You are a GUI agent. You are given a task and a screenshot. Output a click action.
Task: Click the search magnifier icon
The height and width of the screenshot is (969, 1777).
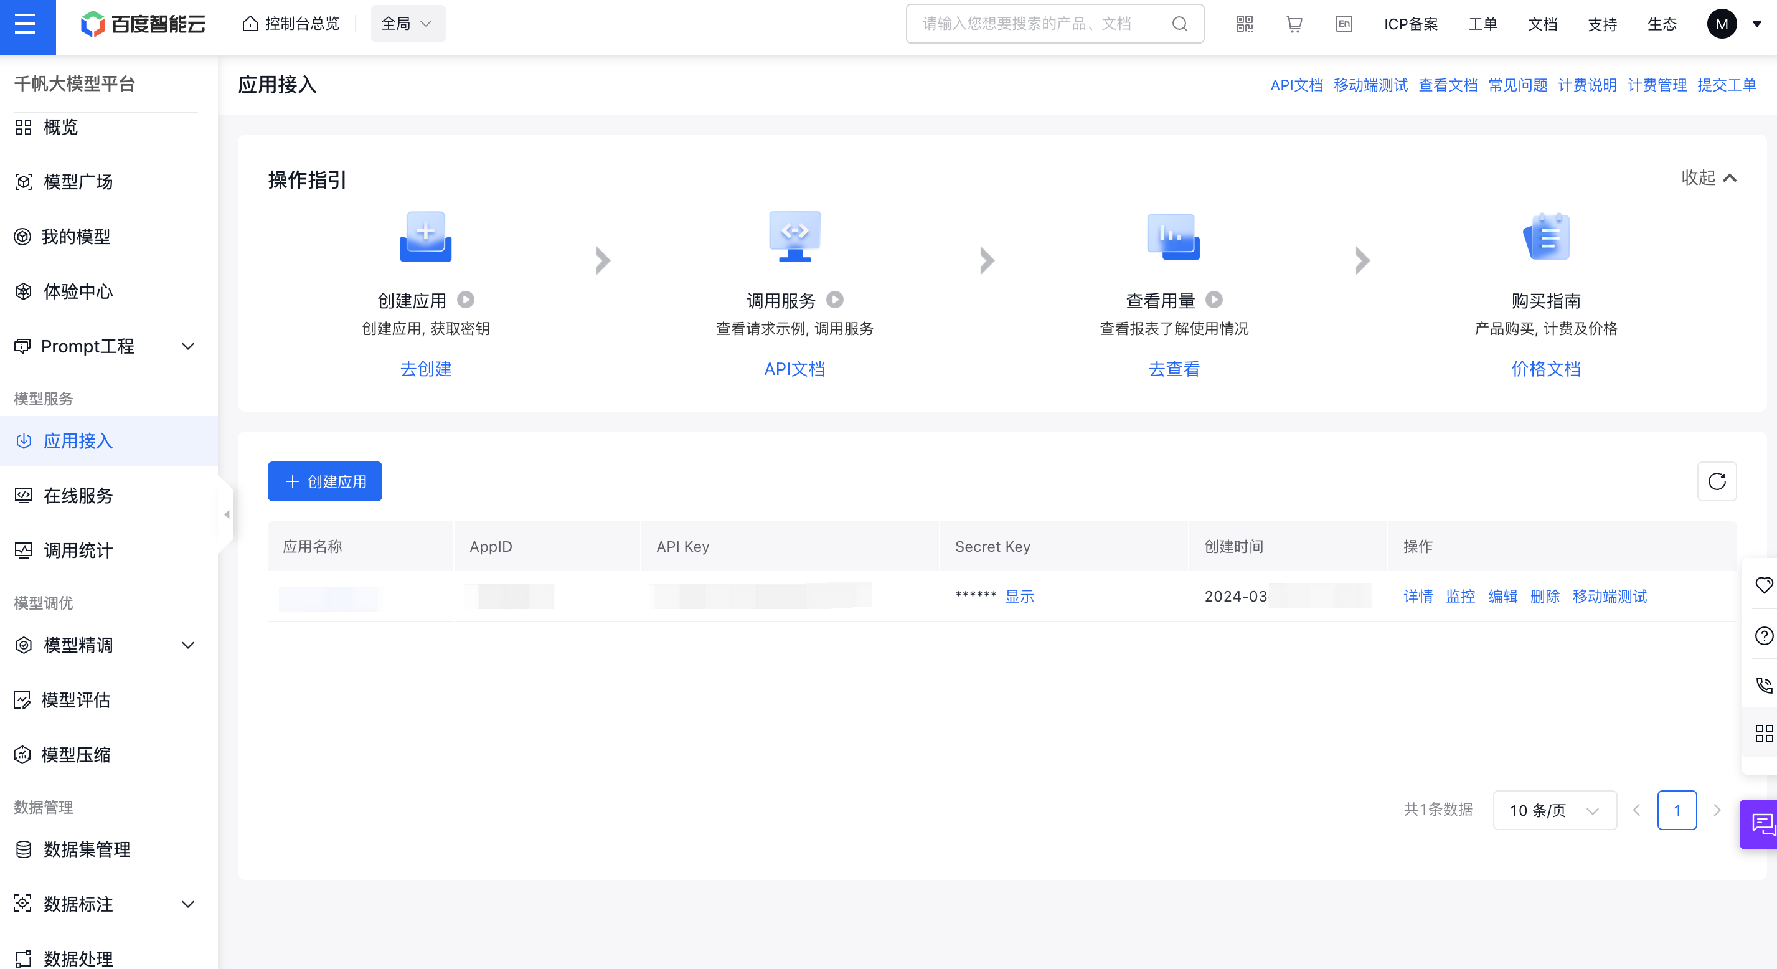click(1180, 24)
